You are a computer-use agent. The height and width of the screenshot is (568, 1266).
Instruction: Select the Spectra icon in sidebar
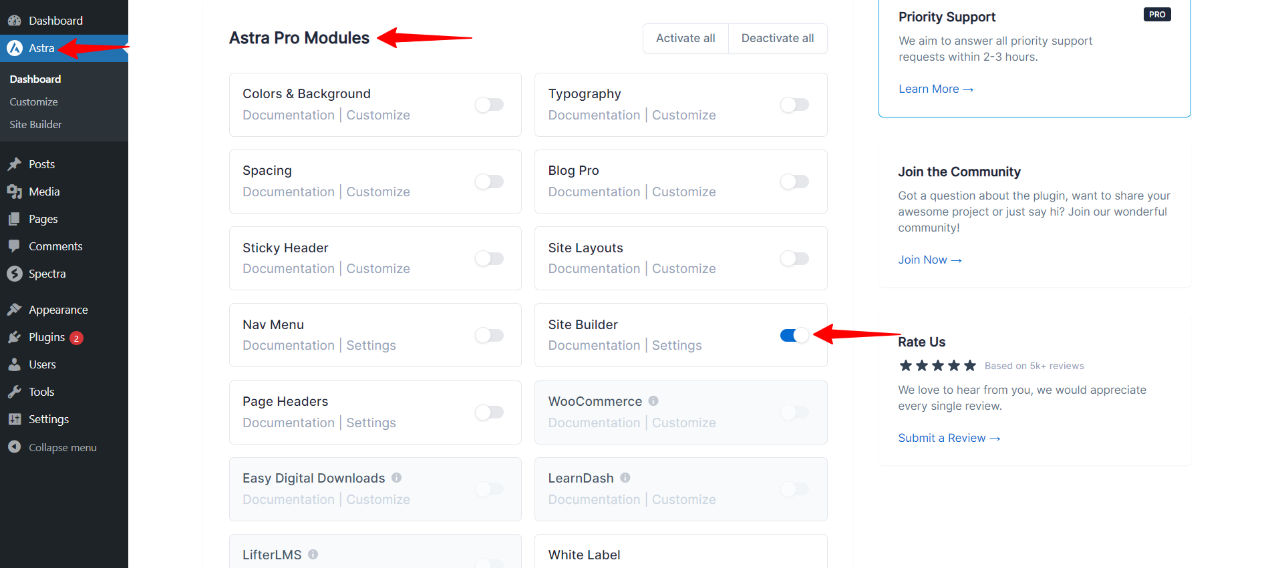tap(16, 274)
